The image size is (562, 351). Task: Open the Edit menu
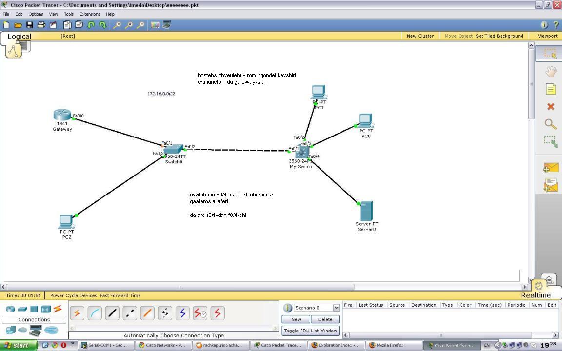point(19,14)
